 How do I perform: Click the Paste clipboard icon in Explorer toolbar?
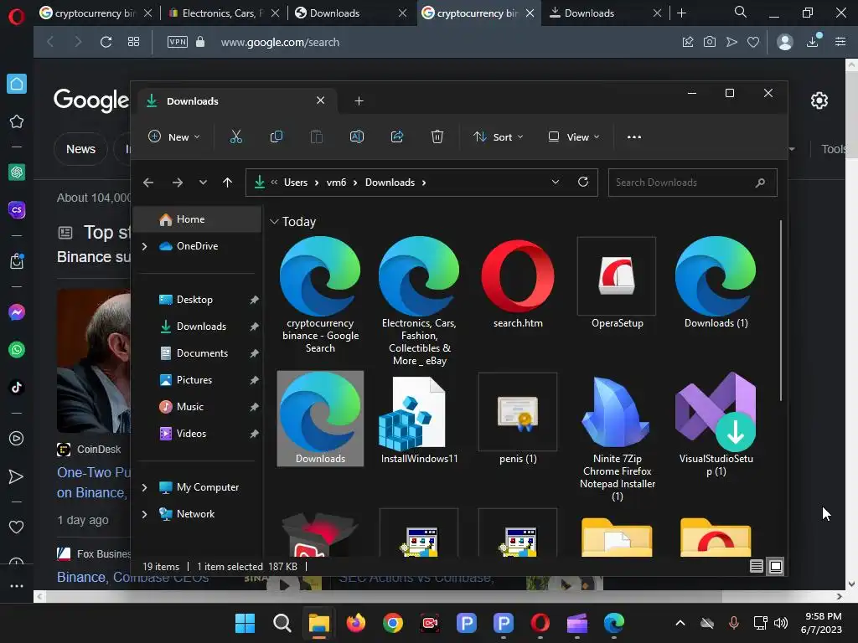coord(316,136)
